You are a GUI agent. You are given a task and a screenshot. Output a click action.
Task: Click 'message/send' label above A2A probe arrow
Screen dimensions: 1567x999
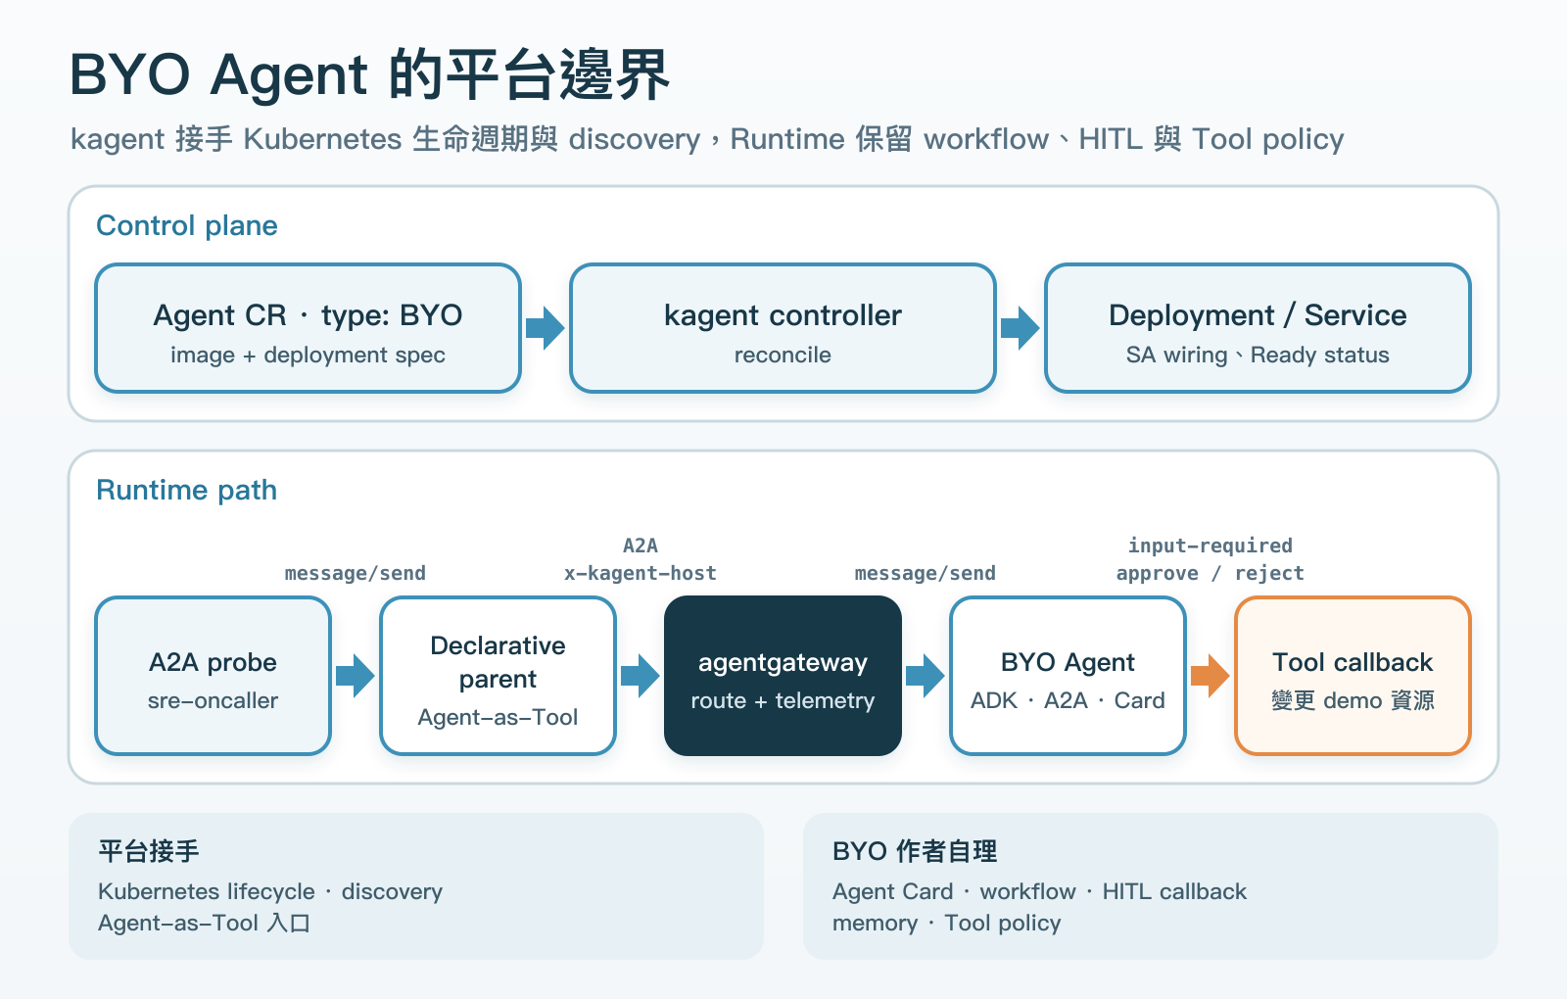point(356,573)
